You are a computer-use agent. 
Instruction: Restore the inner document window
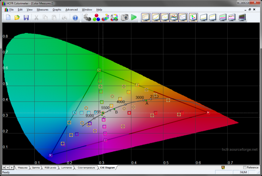click(250, 10)
